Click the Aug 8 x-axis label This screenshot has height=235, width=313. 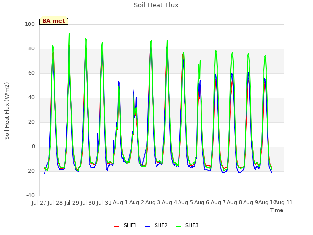click(234, 202)
